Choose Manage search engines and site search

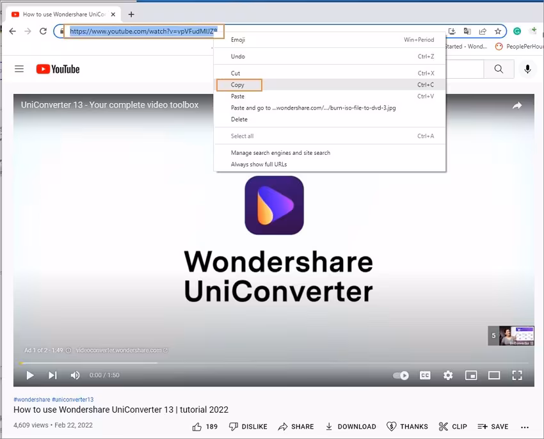pyautogui.click(x=330, y=153)
